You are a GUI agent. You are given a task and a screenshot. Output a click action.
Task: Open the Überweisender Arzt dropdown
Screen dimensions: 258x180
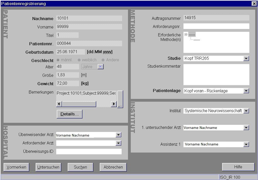pos(118,135)
